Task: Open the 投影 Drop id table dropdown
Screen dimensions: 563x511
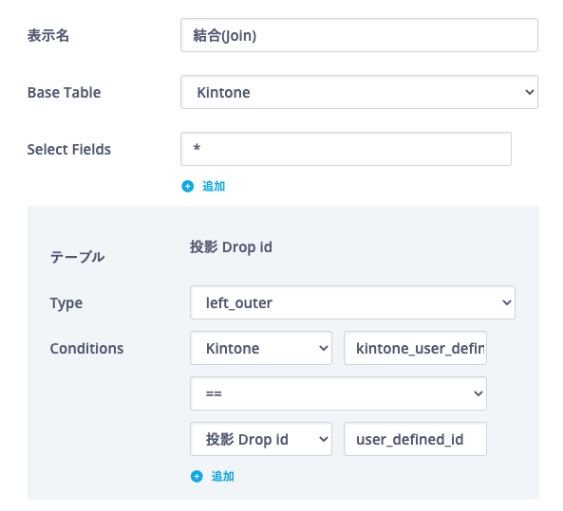Action: [261, 439]
